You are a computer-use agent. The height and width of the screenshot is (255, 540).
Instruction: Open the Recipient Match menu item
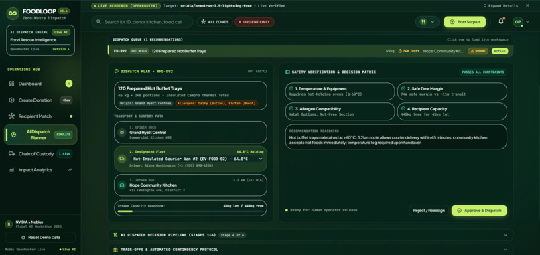pyautogui.click(x=40, y=116)
